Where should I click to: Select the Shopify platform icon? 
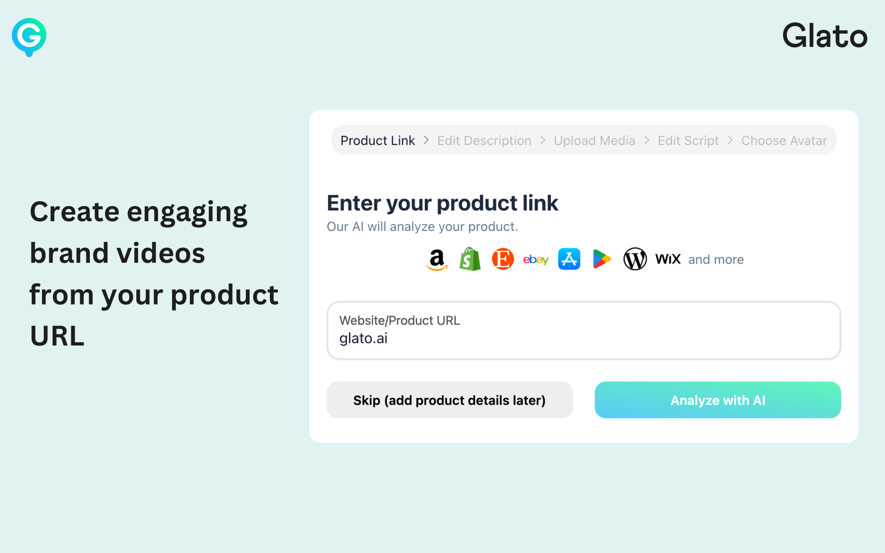point(470,259)
